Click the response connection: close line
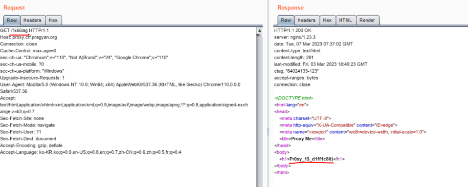 pos(292,84)
